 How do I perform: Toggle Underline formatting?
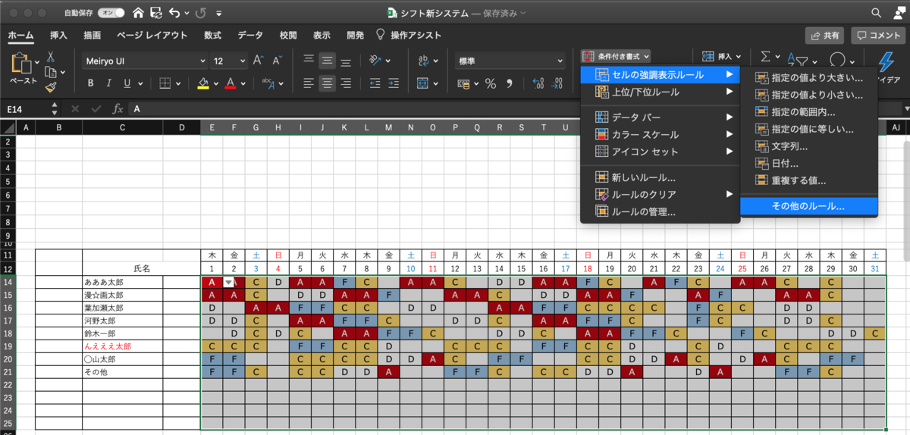click(127, 83)
